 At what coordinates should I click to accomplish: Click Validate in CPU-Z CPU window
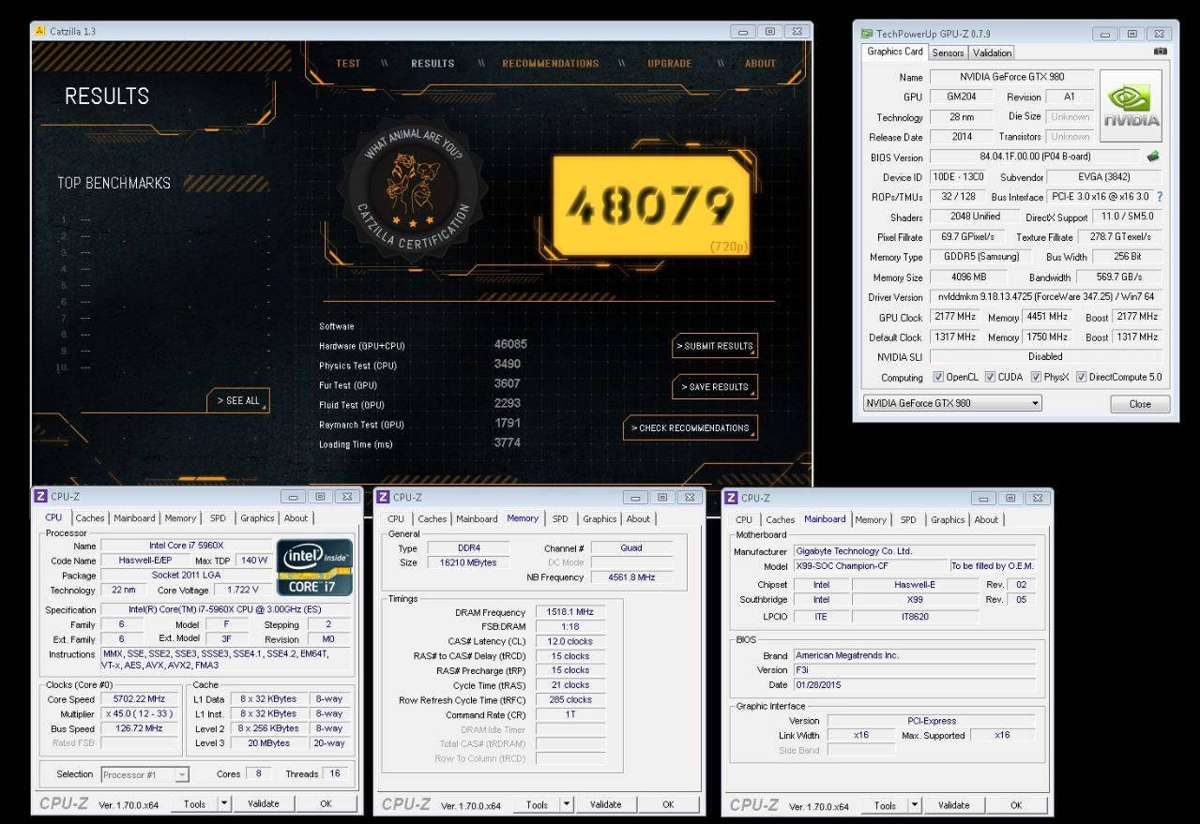click(x=263, y=803)
